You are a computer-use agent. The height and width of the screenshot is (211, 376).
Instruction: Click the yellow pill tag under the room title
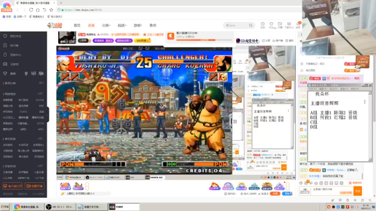pyautogui.click(x=142, y=41)
